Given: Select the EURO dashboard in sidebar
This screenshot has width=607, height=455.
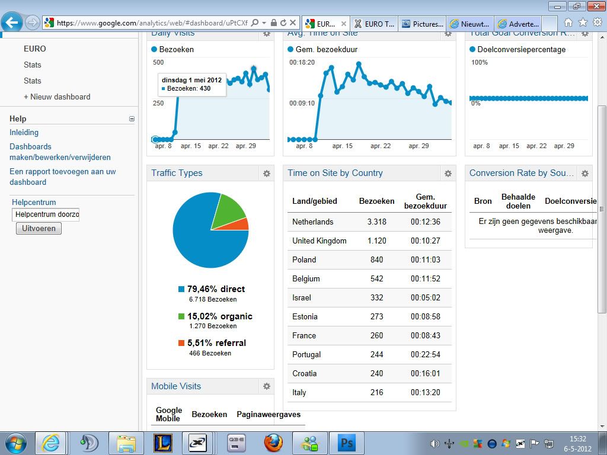Looking at the screenshot, I should pyautogui.click(x=35, y=49).
